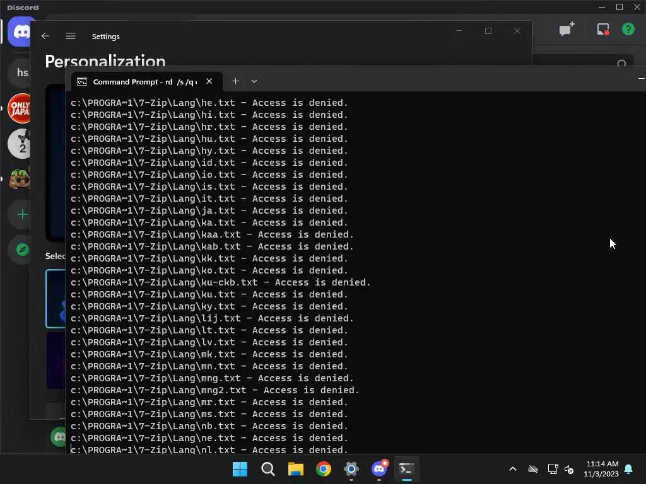646x484 pixels.
Task: Open Windows Search from taskbar
Action: pyautogui.click(x=267, y=469)
